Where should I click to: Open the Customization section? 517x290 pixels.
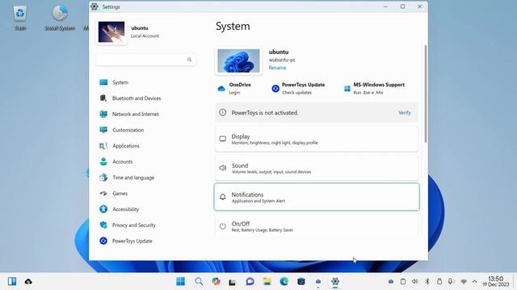point(121,130)
